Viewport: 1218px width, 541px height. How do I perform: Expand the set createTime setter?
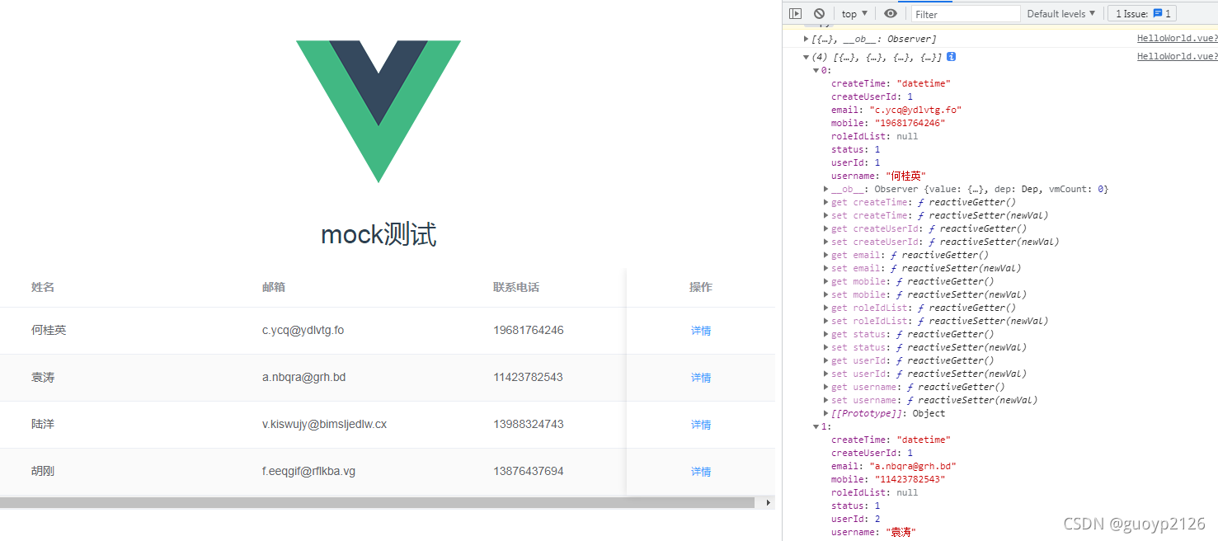coord(826,215)
